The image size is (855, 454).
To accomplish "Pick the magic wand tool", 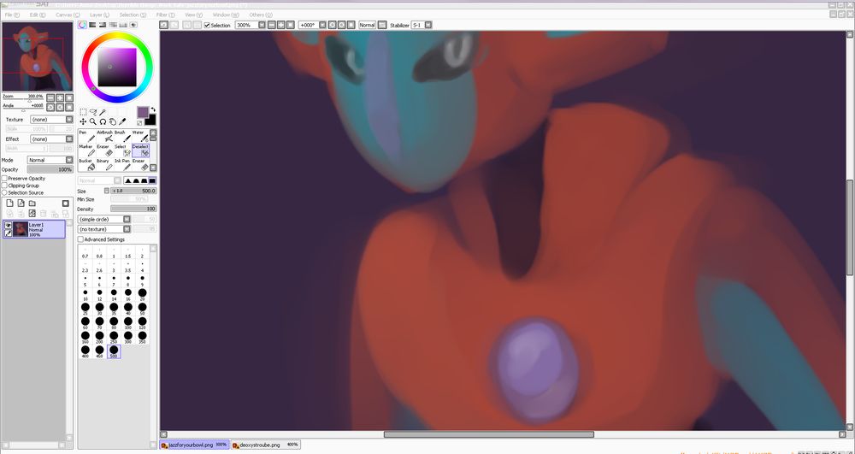I will [102, 112].
